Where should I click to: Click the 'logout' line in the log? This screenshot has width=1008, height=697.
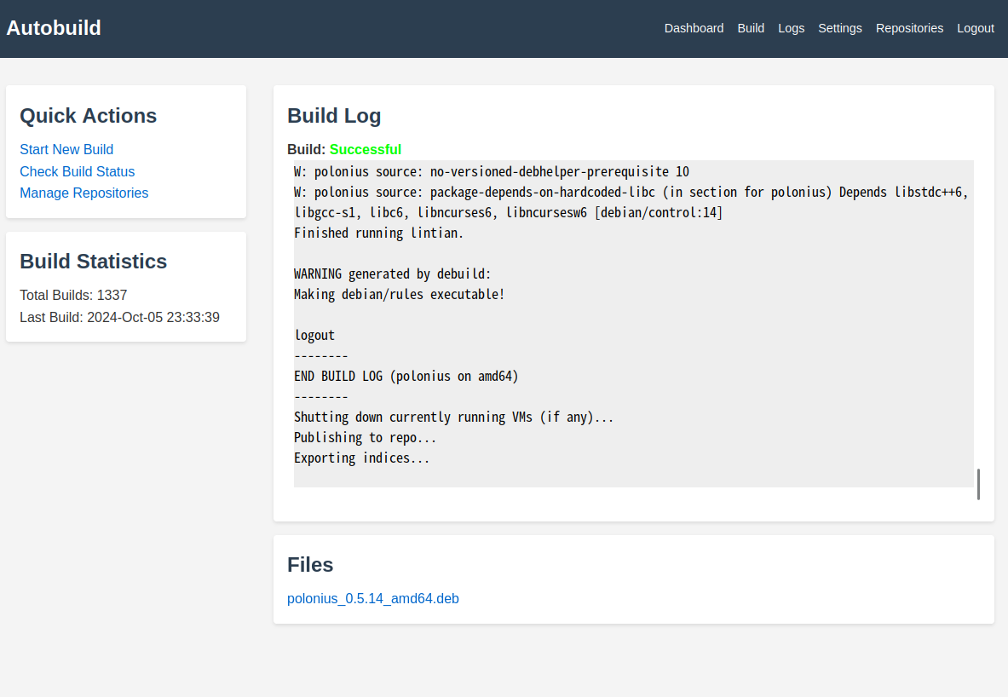[314, 335]
